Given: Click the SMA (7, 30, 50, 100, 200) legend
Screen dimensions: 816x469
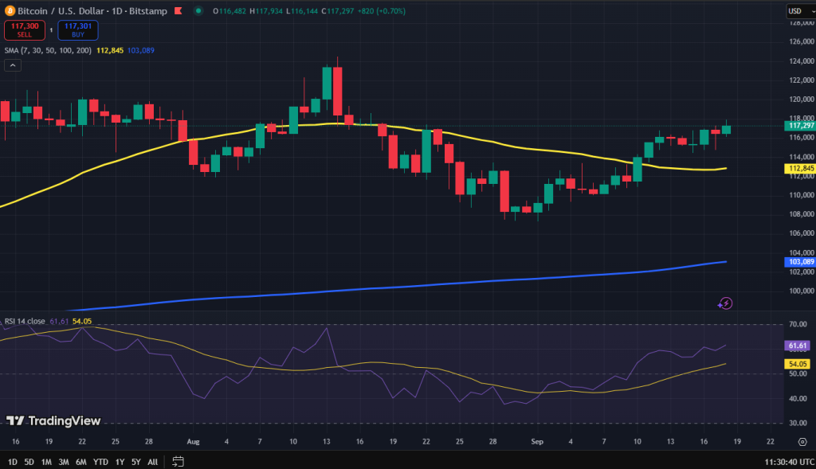Looking at the screenshot, I should coord(48,50).
